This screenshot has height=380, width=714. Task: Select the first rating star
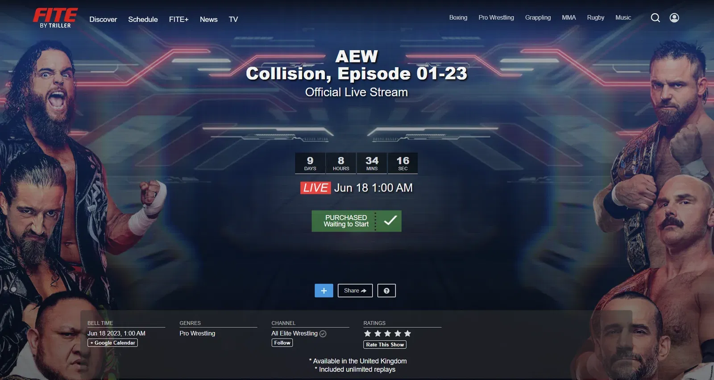pos(368,334)
